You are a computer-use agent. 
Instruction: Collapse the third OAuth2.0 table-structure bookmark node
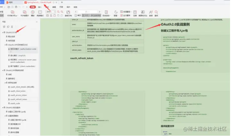click(x=3, y=70)
